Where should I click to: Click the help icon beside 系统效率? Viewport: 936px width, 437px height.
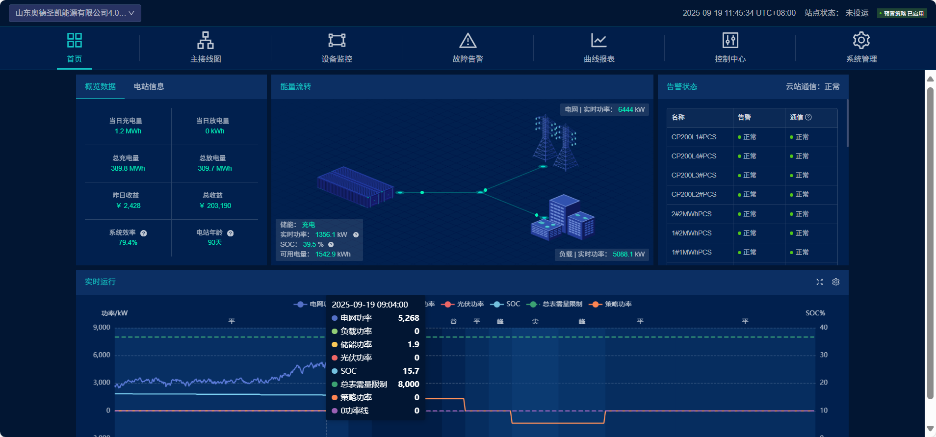pyautogui.click(x=144, y=233)
